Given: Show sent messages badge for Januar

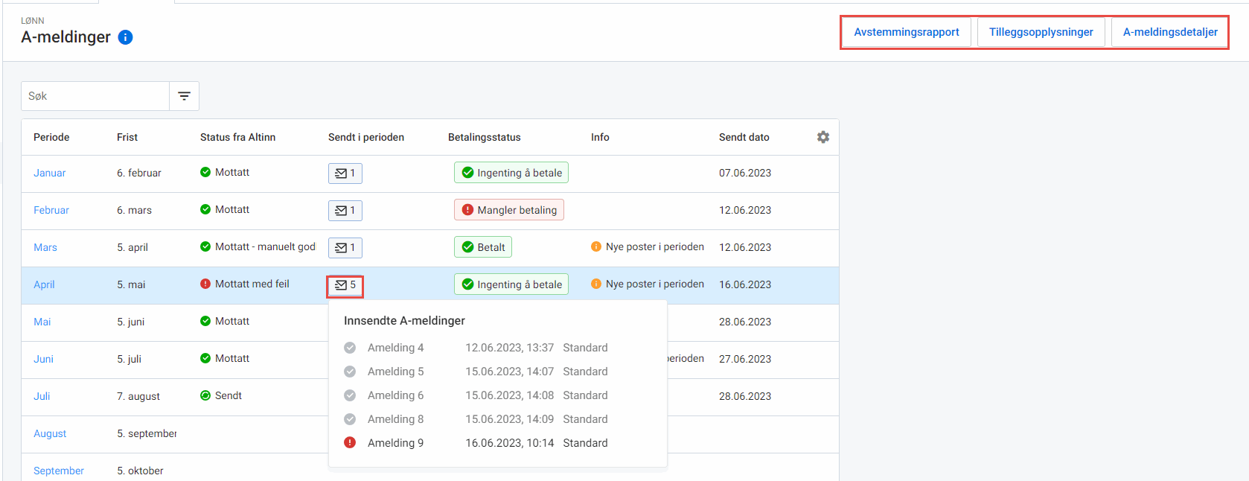Looking at the screenshot, I should click(345, 173).
